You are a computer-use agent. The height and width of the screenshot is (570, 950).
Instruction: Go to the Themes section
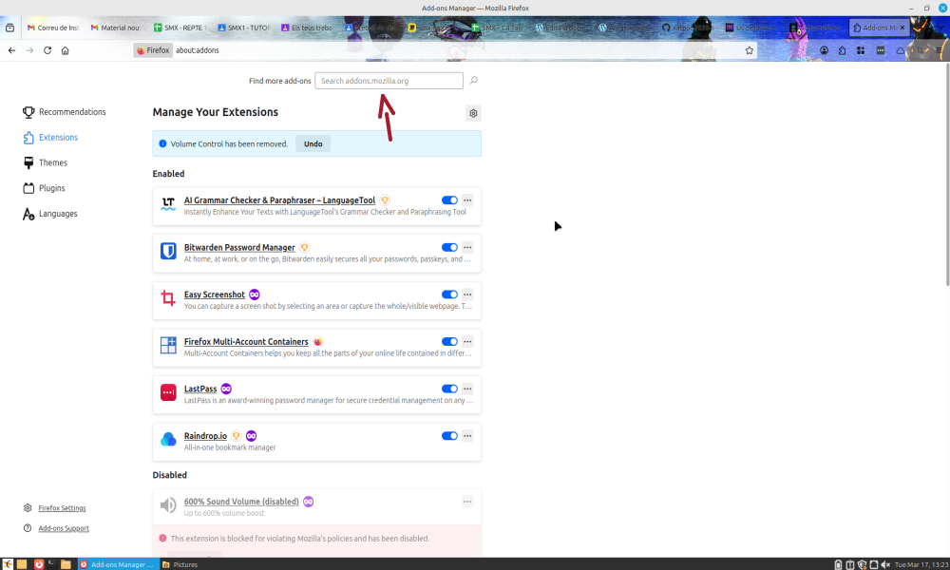(52, 162)
